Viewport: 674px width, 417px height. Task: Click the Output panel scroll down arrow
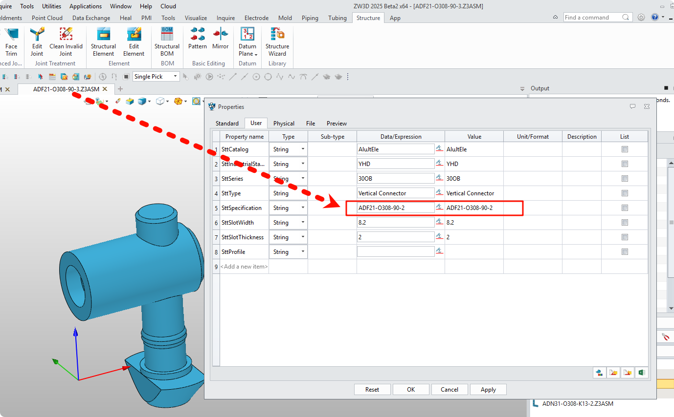click(x=671, y=308)
